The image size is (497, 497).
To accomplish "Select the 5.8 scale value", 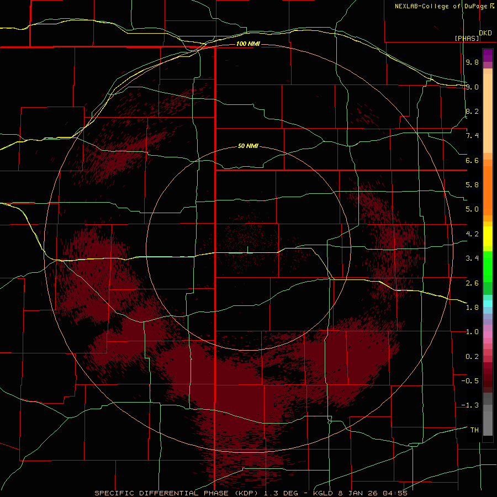I will coord(472,185).
